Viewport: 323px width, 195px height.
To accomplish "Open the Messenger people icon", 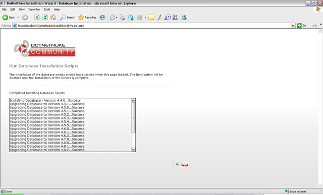I will coord(184,18).
